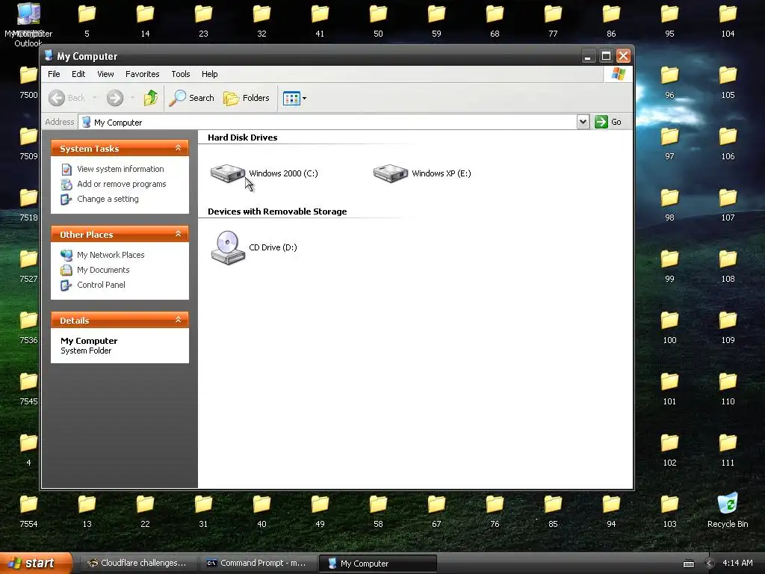
Task: Switch to Cloudflare challenges taskbar button
Action: point(137,564)
